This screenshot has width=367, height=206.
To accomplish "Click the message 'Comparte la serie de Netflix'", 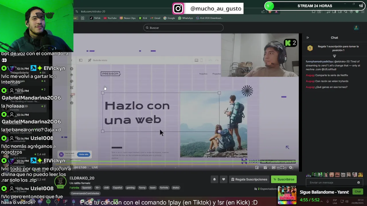I will point(332,75).
